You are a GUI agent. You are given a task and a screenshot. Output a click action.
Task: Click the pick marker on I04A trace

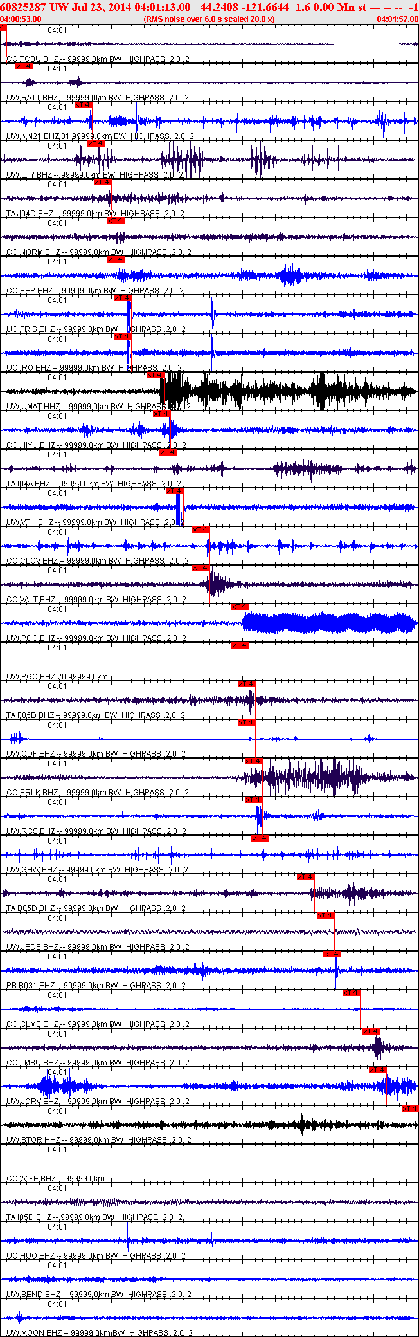(x=168, y=452)
